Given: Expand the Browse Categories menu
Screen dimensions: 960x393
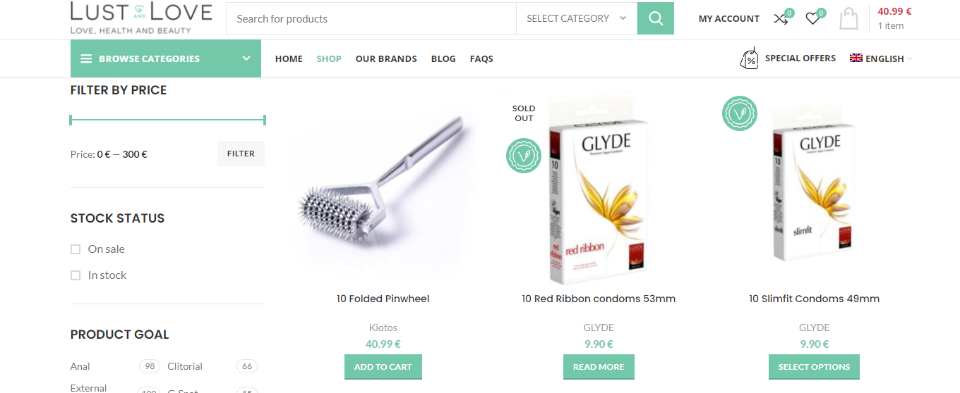Looking at the screenshot, I should [x=166, y=58].
